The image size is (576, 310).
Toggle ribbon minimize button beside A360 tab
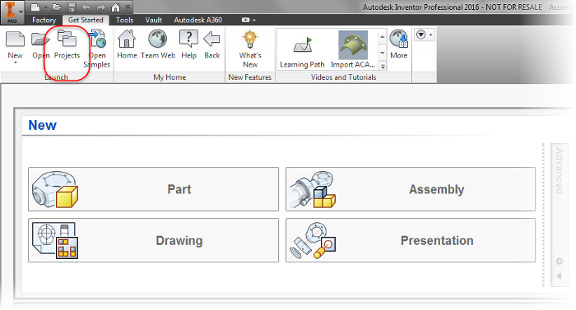pos(246,20)
